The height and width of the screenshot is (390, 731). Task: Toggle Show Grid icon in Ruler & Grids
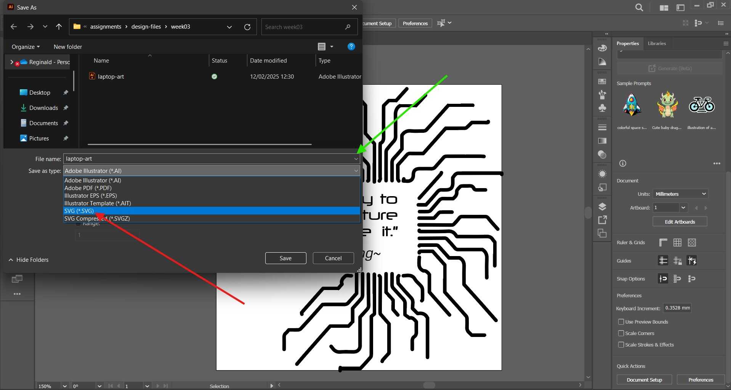click(677, 242)
